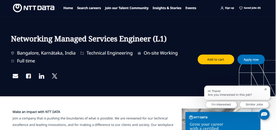Click the Sign up user icon
The width and height of the screenshot is (276, 130).
click(x=222, y=8)
